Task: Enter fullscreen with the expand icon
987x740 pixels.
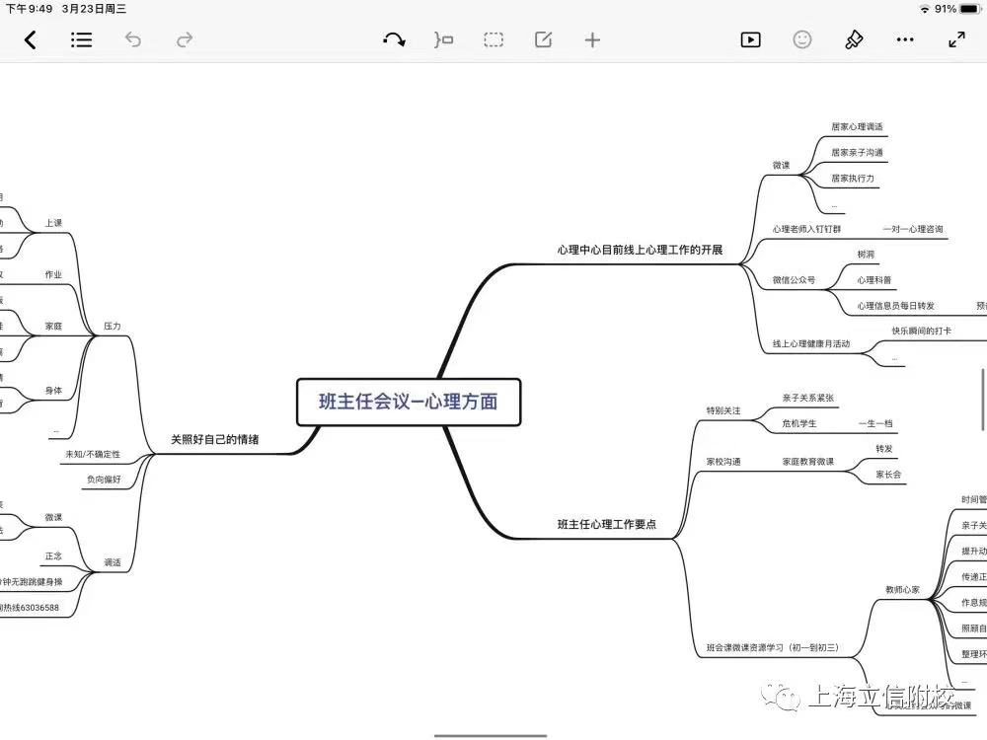Action: click(955, 39)
